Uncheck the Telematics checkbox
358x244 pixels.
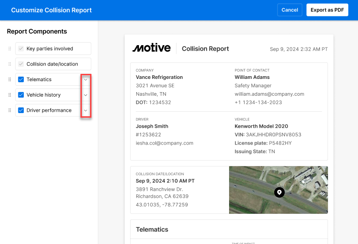pos(21,79)
